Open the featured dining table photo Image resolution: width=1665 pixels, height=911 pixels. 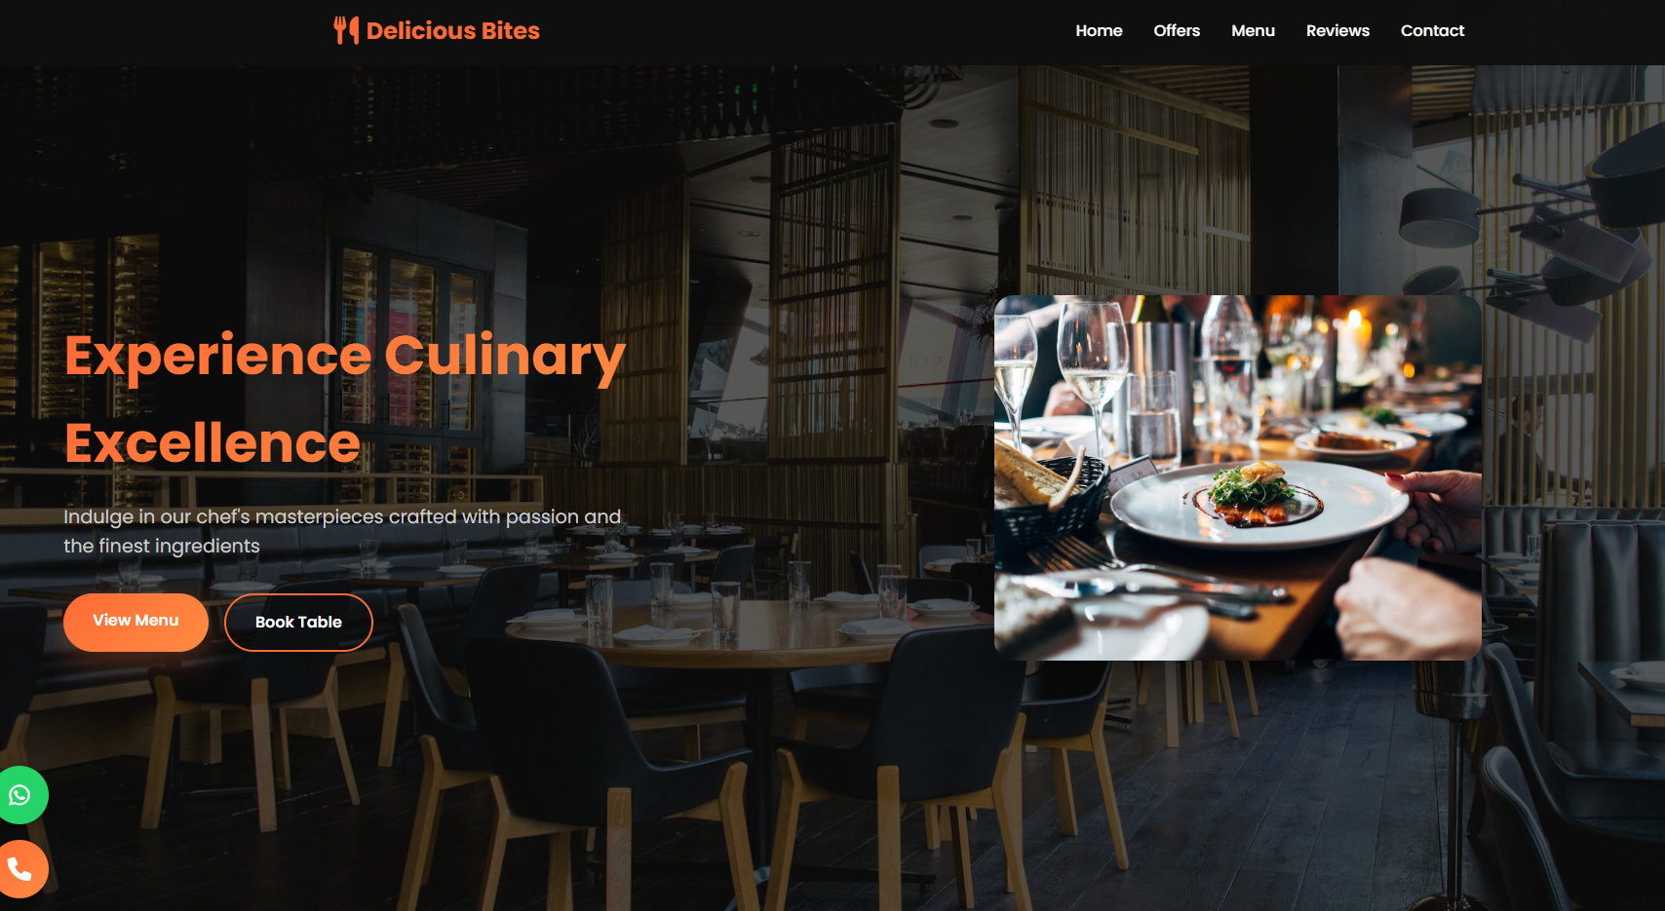1238,477
